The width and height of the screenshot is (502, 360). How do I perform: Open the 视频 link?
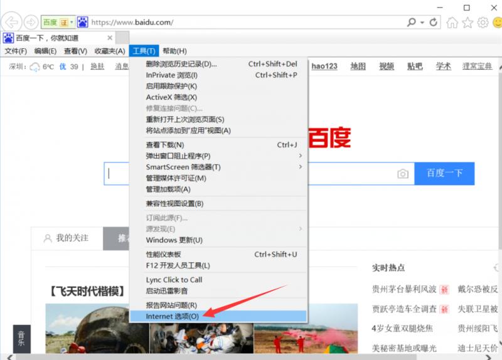coord(387,66)
